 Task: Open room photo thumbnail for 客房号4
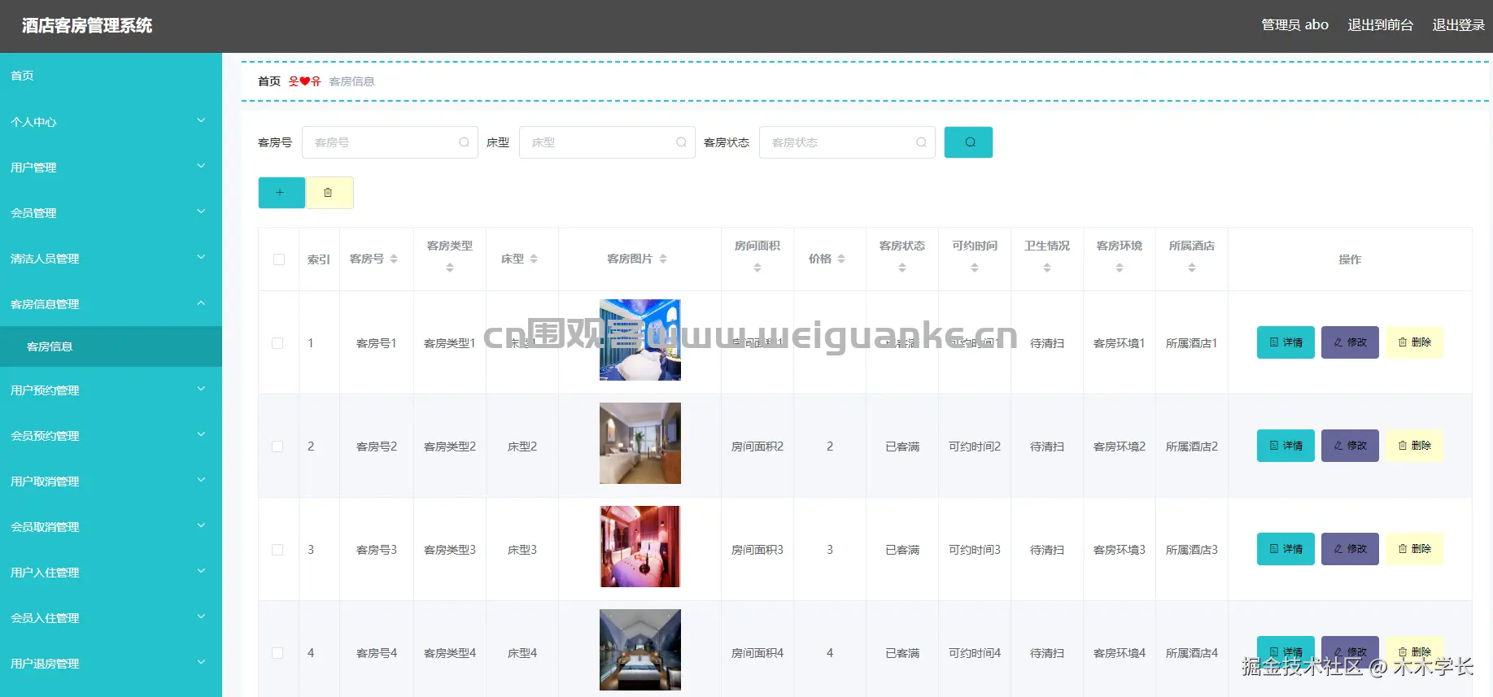pyautogui.click(x=640, y=650)
